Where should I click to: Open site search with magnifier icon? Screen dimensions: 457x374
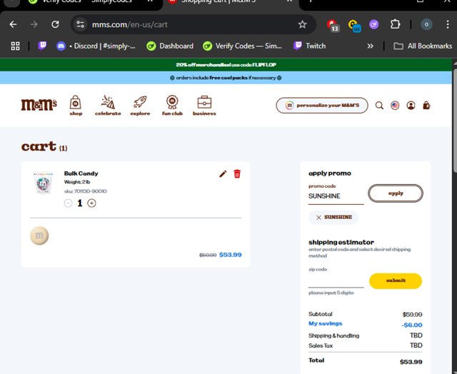click(379, 106)
